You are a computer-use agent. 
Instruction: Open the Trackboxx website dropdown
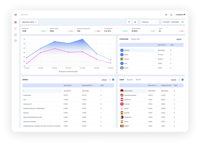tap(149, 22)
